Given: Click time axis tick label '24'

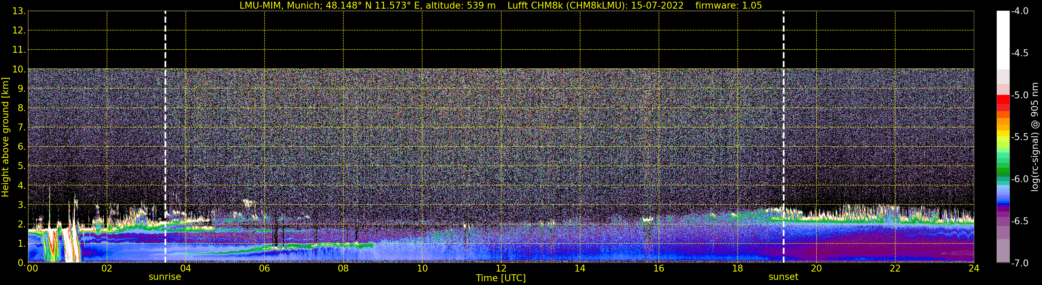Looking at the screenshot, I should pyautogui.click(x=974, y=268).
